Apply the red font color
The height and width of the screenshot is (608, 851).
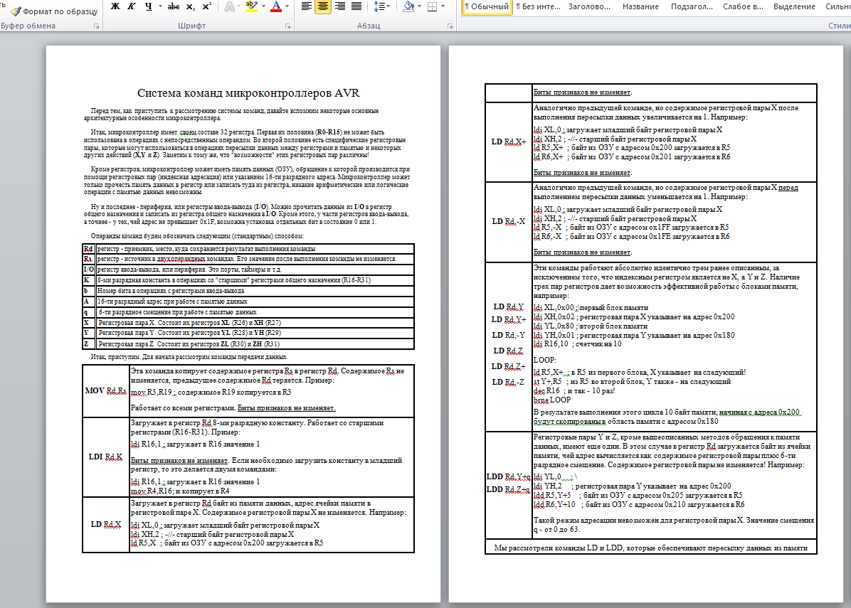point(276,6)
